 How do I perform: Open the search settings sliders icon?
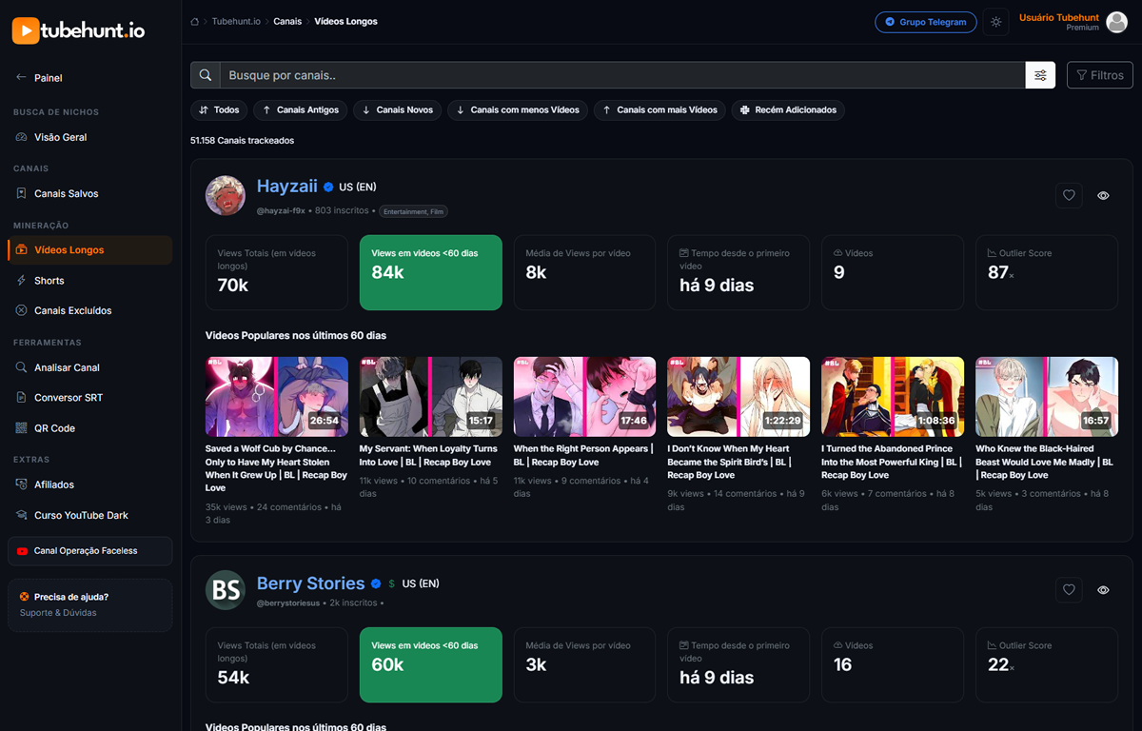pos(1040,75)
